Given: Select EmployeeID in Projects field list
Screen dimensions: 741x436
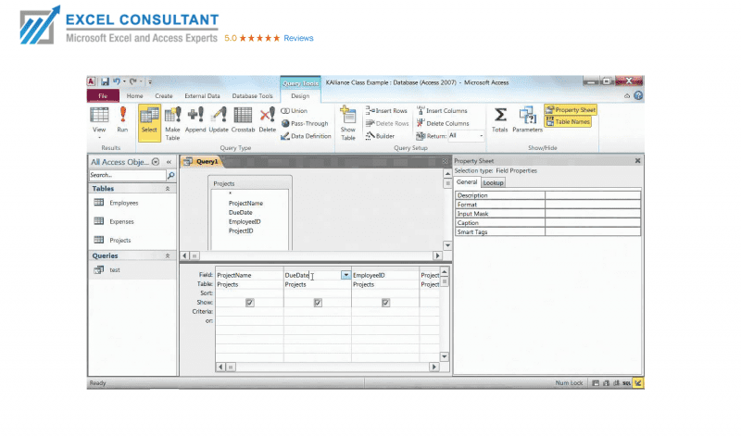Looking at the screenshot, I should tap(245, 221).
